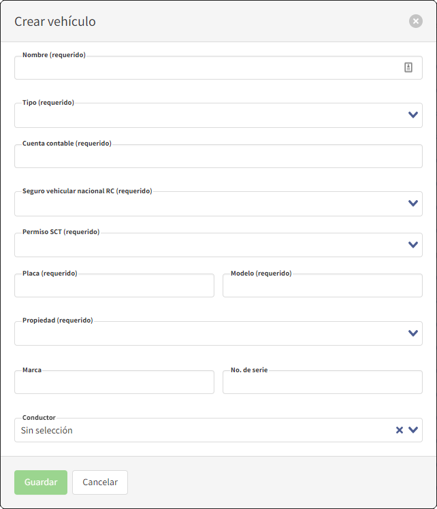437x509 pixels.
Task: Click into the Placa input field
Action: coord(114,286)
